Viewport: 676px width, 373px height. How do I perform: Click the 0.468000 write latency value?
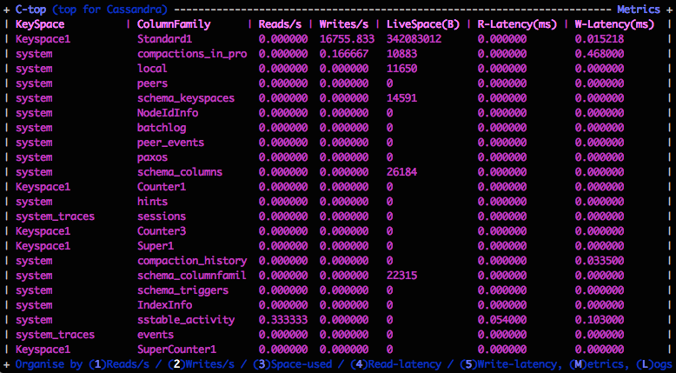click(x=600, y=54)
